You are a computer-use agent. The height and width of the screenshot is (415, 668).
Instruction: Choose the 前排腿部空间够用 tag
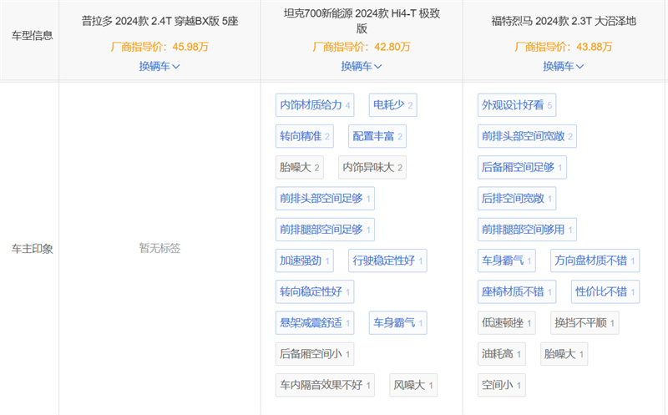click(527, 230)
